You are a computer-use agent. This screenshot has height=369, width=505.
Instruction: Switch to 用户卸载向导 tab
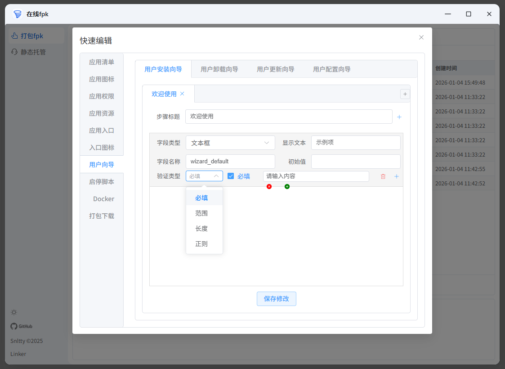click(219, 69)
